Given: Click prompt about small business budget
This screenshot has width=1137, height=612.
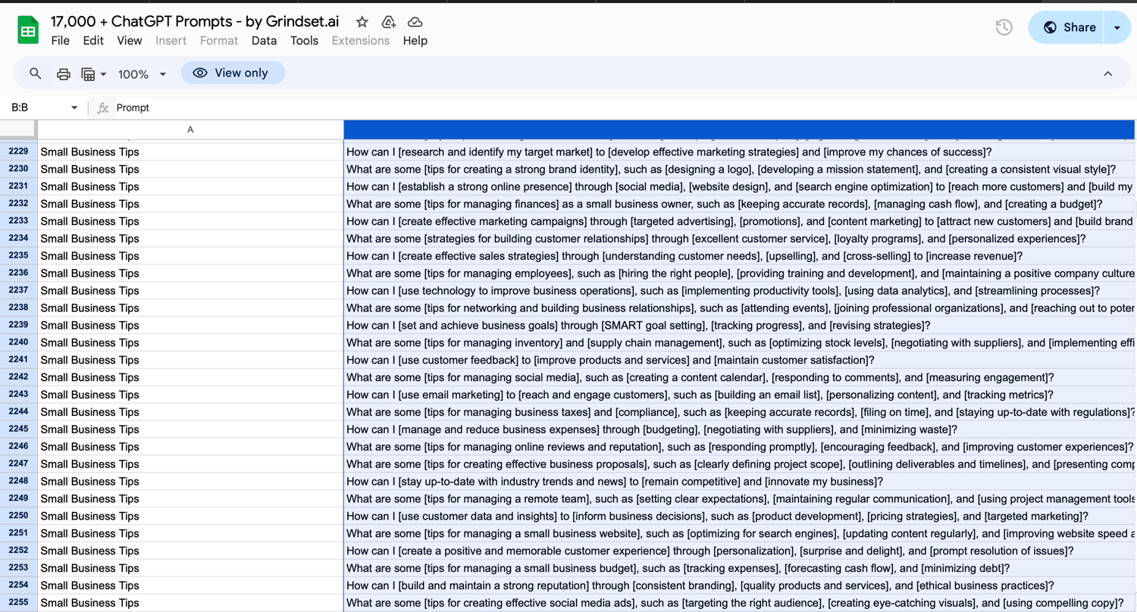Looking at the screenshot, I should 740,568.
